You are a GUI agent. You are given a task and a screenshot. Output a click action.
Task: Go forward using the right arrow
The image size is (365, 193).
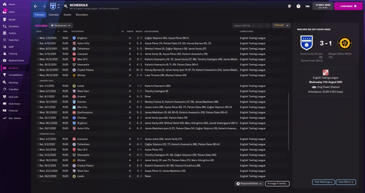click(44, 6)
